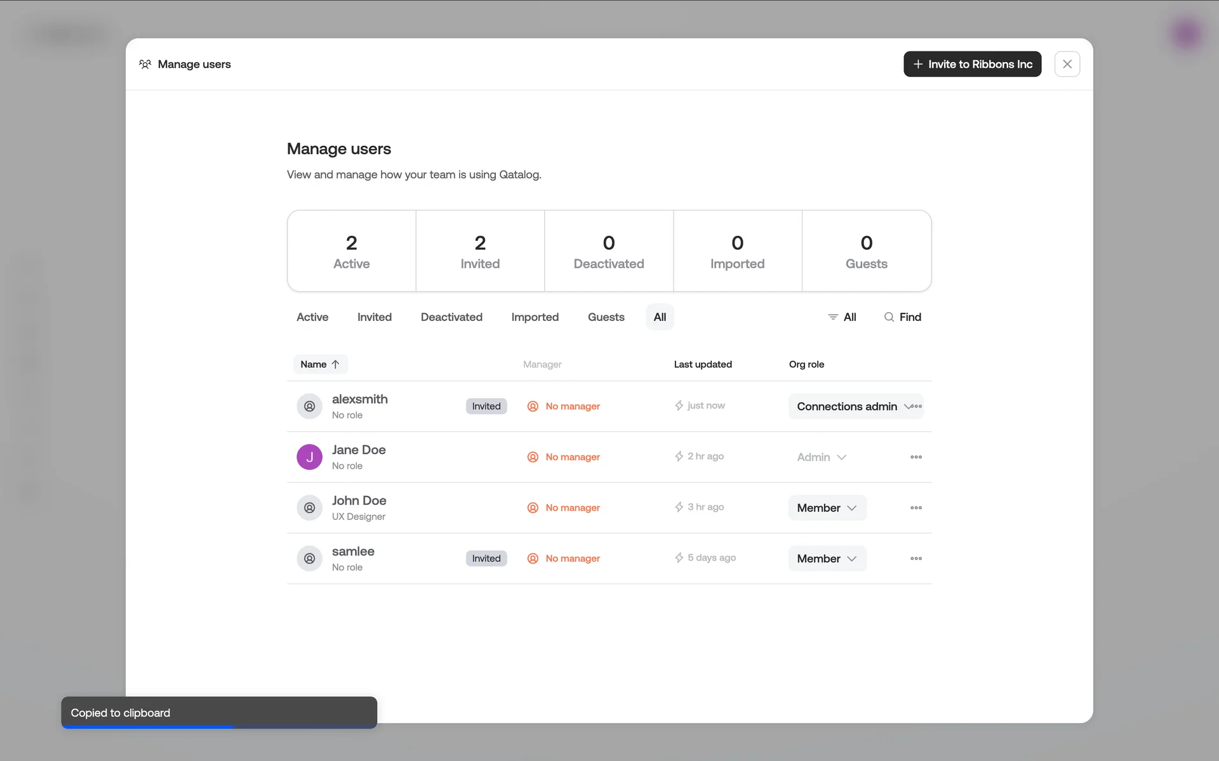This screenshot has height=761, width=1219.
Task: Expand Jane Doe's Admin role dropdown
Action: [x=822, y=457]
